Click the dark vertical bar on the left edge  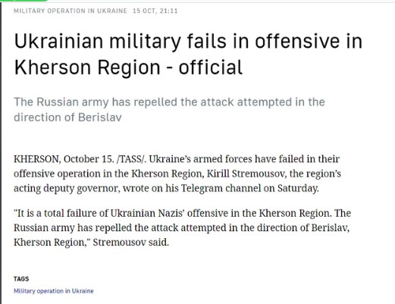(1, 153)
